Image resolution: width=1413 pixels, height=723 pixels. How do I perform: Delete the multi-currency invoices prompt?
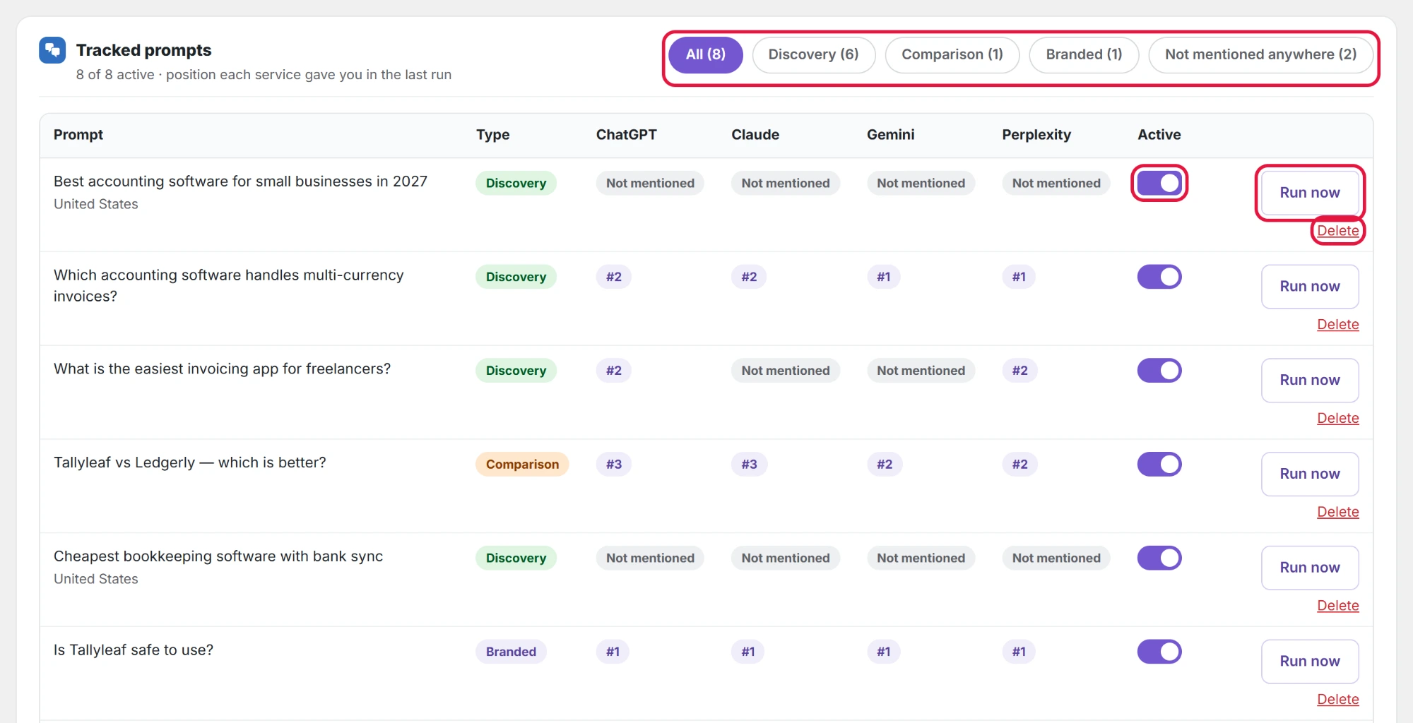[x=1337, y=325]
